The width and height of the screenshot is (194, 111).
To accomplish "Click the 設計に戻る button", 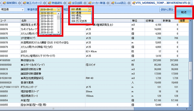I will pyautogui.click(x=167, y=9).
